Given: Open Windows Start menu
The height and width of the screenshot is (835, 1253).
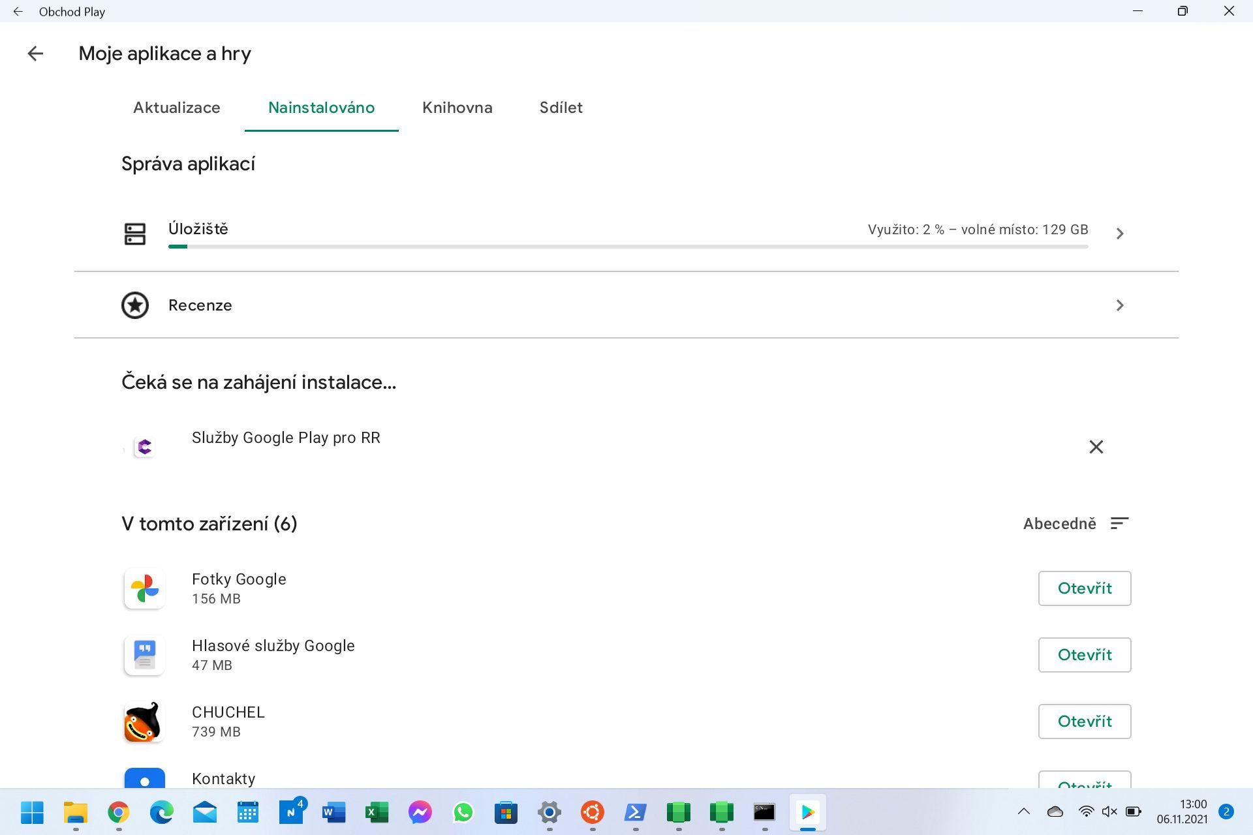Looking at the screenshot, I should tap(32, 812).
